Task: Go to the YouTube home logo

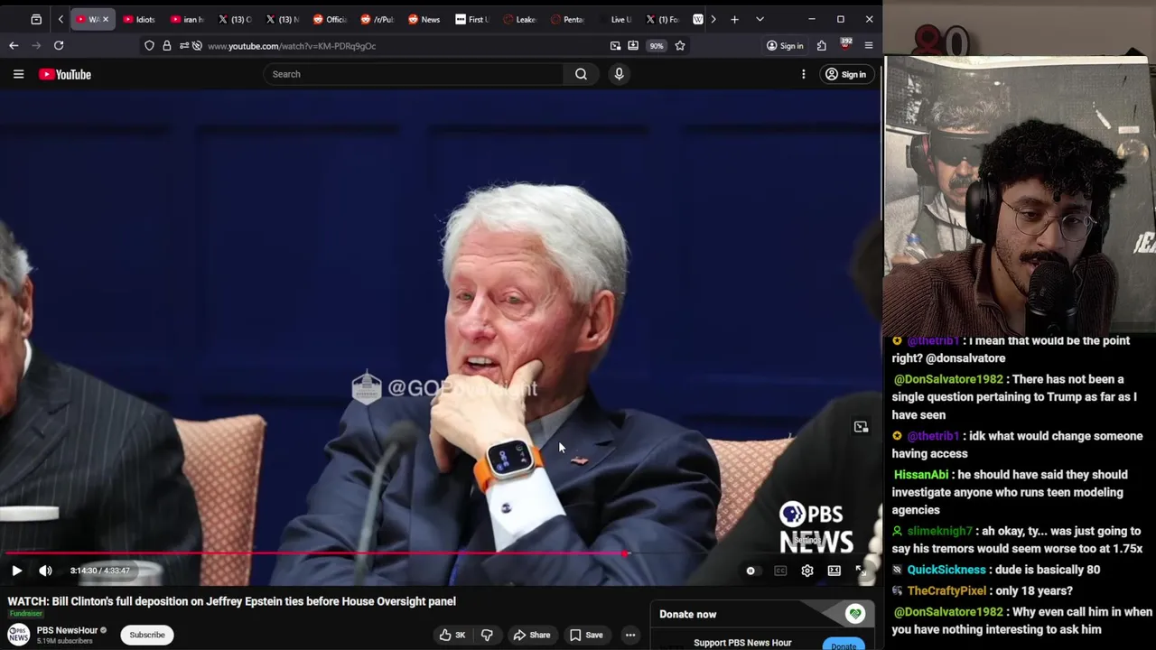Action: pos(65,74)
